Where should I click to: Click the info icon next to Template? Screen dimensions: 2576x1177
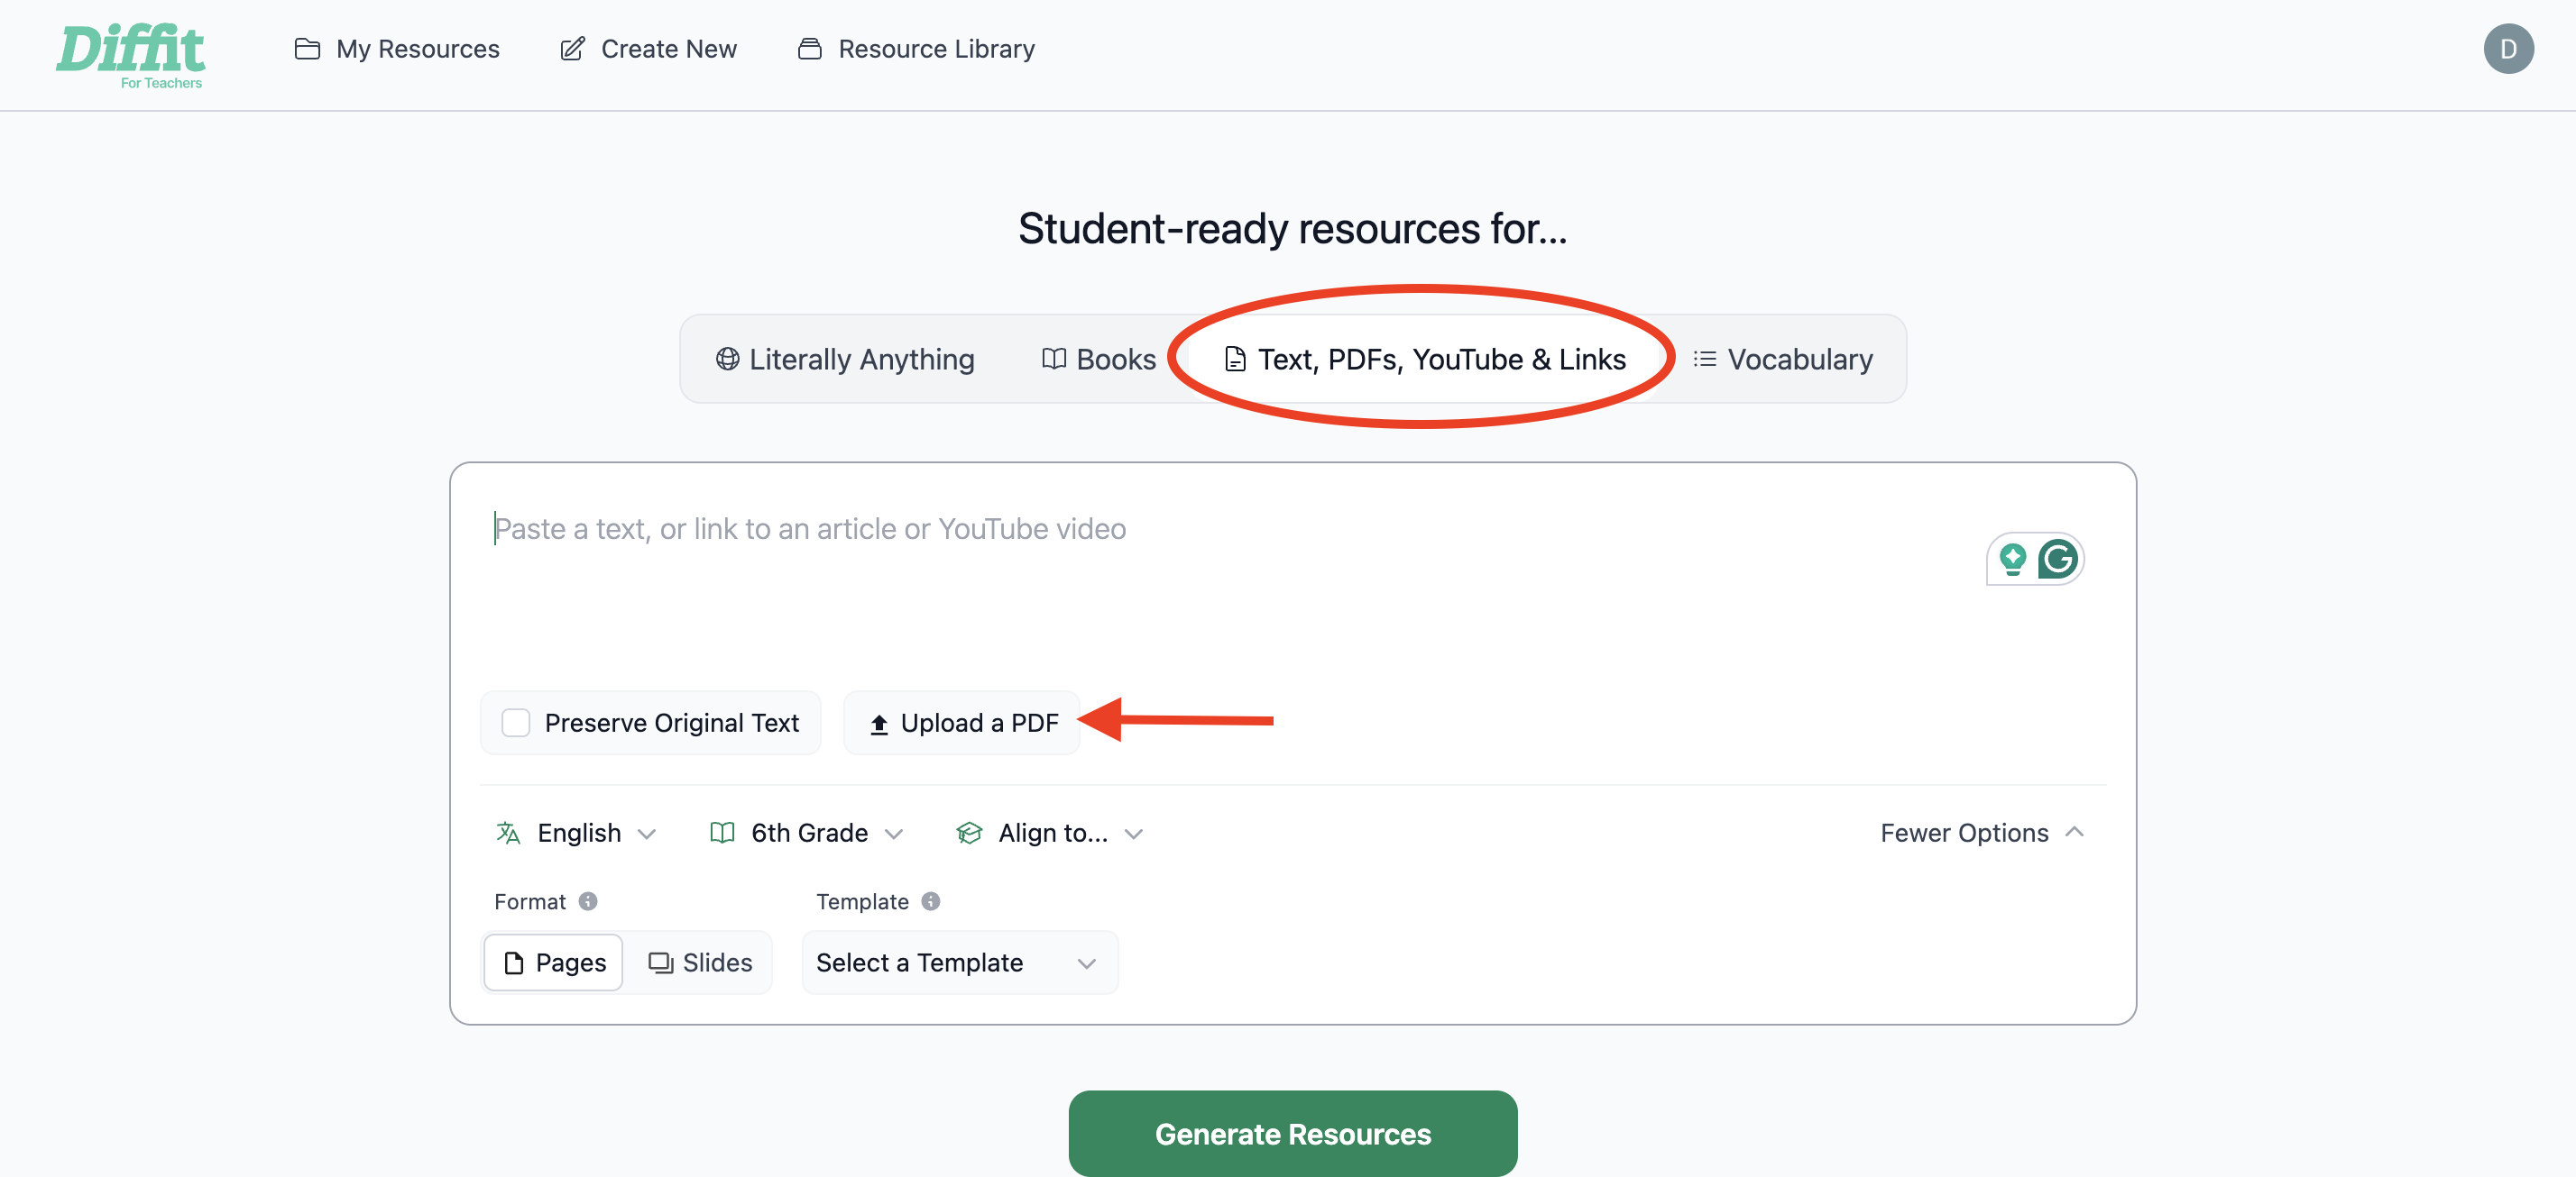coord(931,901)
